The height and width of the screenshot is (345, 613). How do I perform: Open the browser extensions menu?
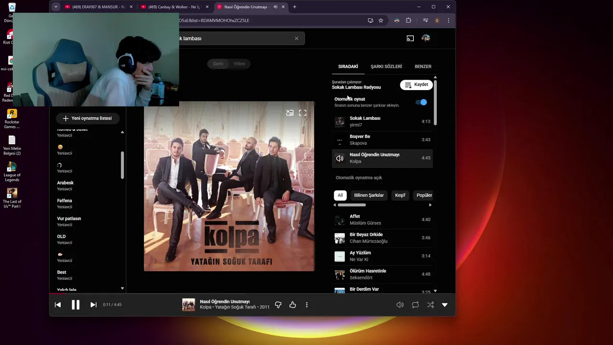[409, 21]
